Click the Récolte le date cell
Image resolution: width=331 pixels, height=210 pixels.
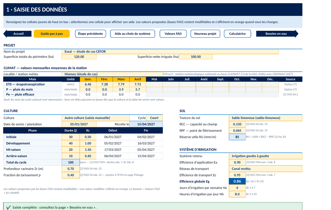point(146,124)
